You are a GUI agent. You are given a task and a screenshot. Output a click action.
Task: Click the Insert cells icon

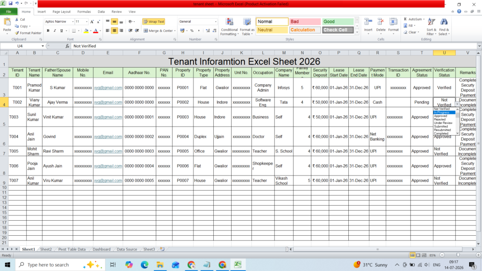click(x=368, y=22)
